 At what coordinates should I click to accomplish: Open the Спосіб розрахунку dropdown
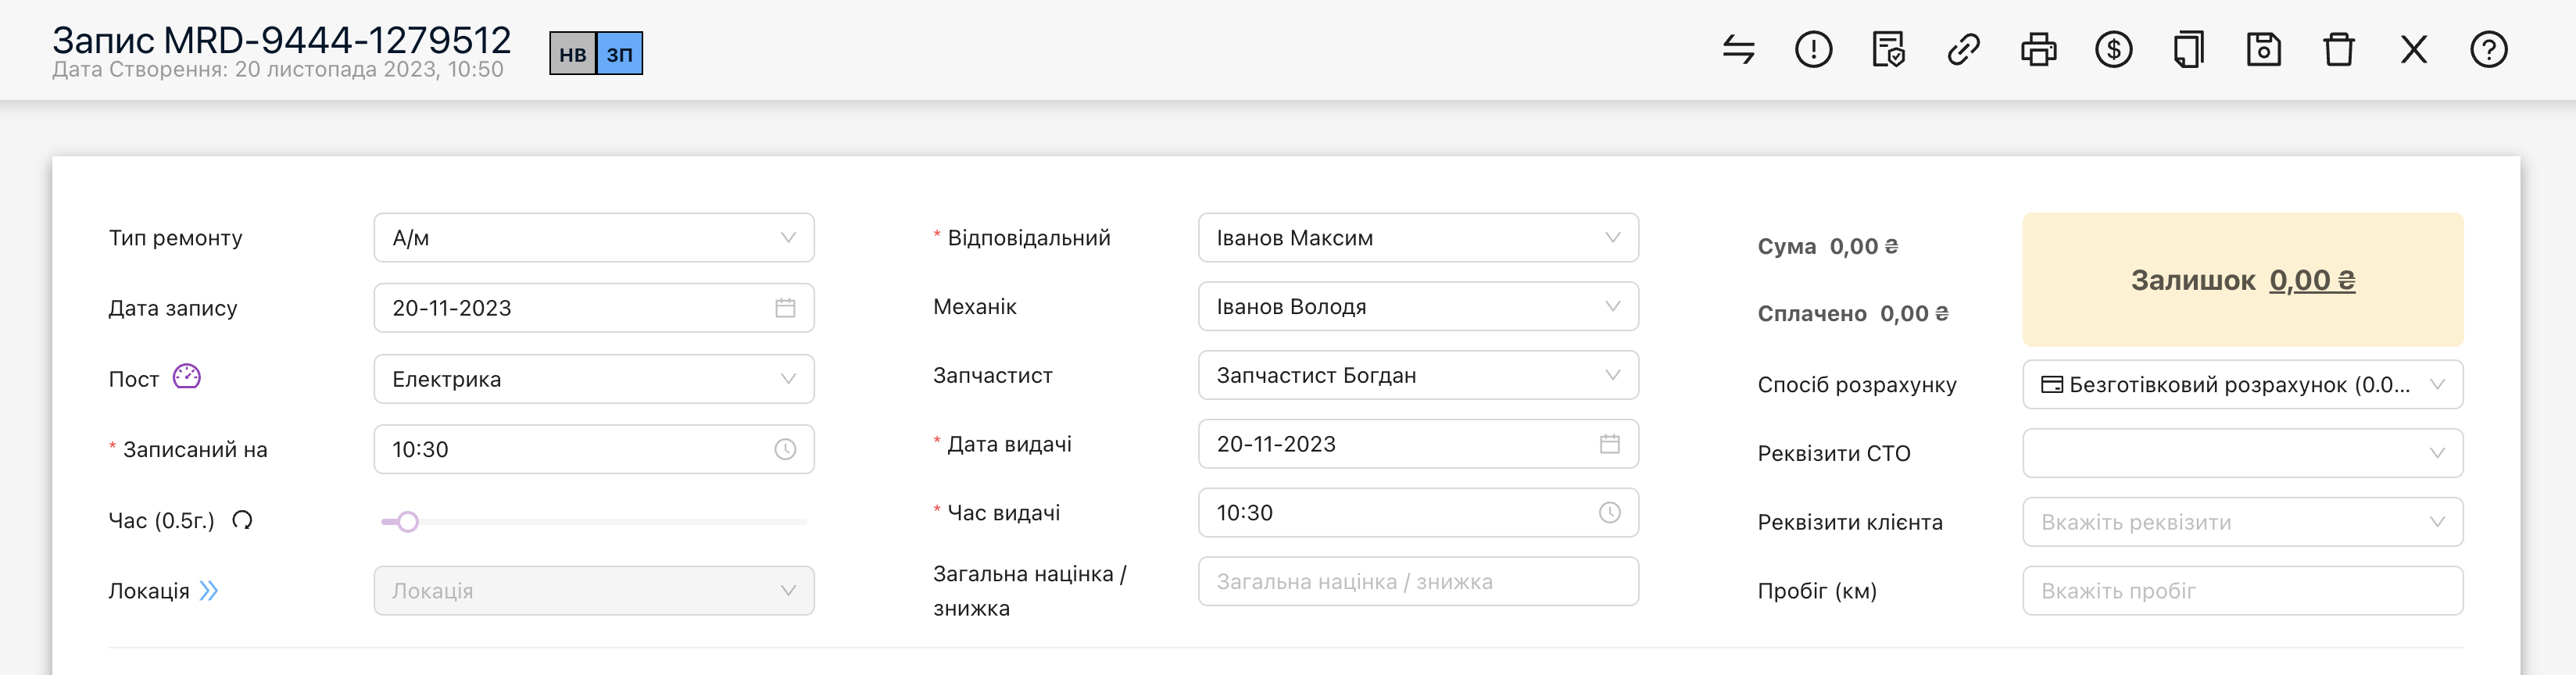2242,385
